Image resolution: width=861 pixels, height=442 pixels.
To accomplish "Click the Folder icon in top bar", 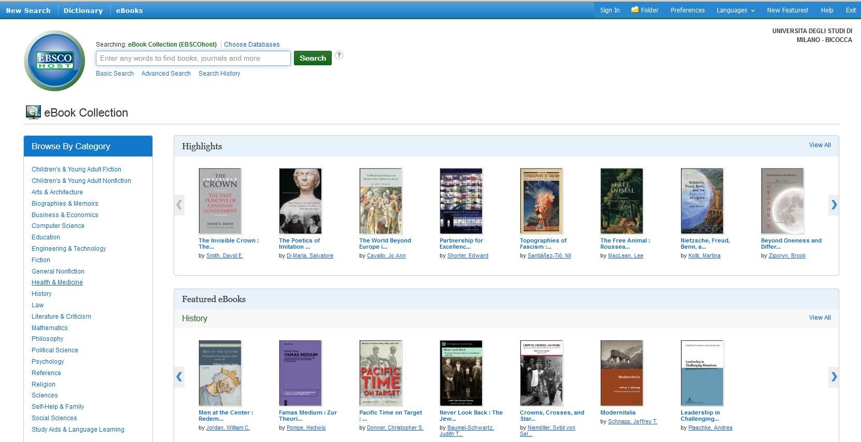I will click(634, 10).
